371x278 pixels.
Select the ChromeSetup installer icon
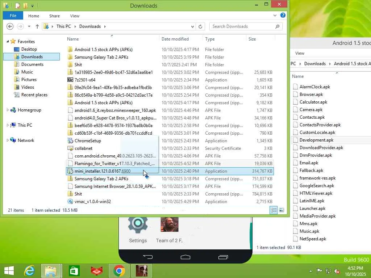[70, 141]
